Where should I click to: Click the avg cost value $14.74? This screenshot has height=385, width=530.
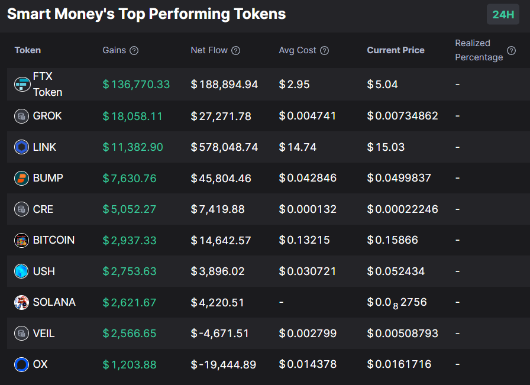coord(298,147)
